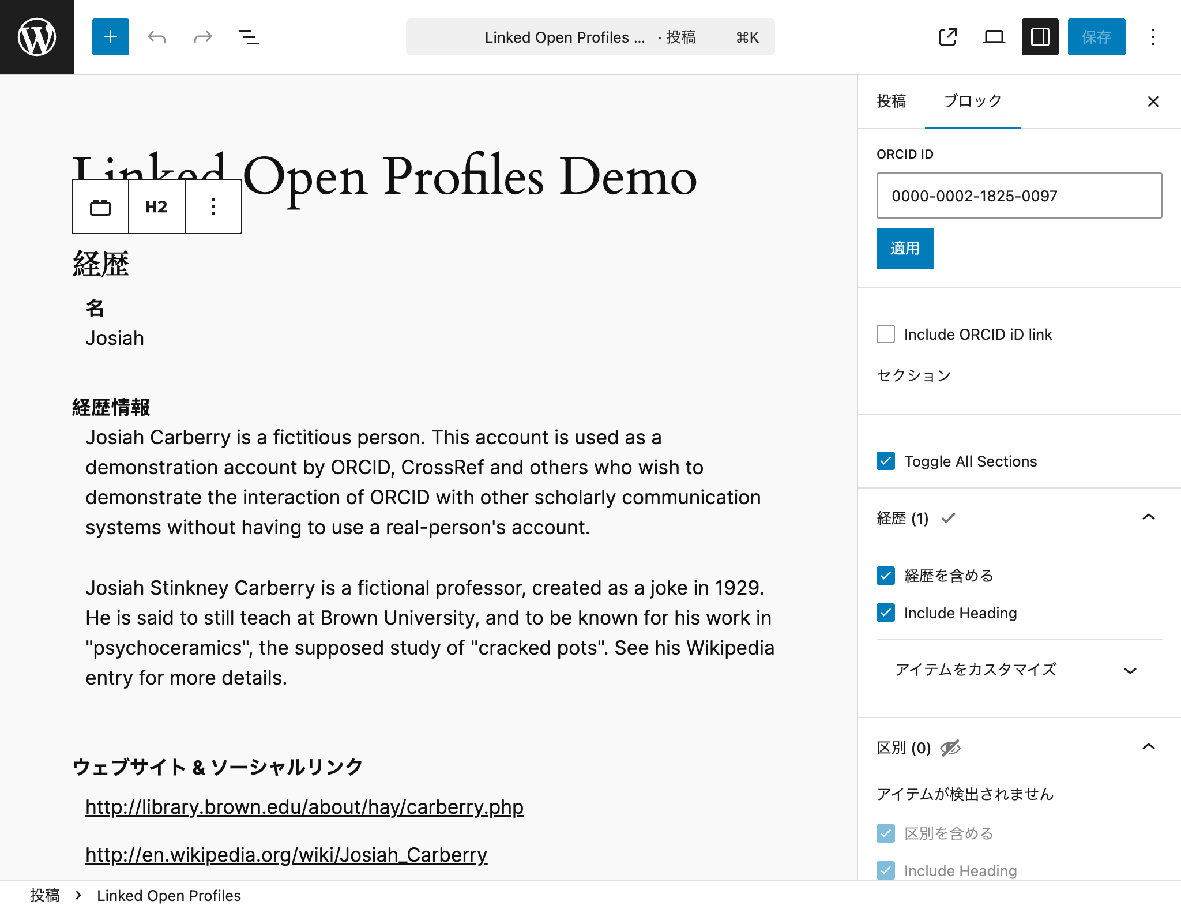
Task: Enable Include ORCID iD link checkbox
Action: [x=886, y=334]
